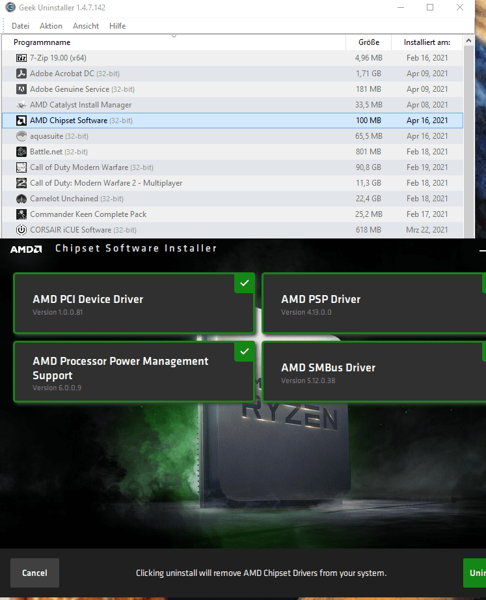The height and width of the screenshot is (600, 486).
Task: Select Call of Duty Modern Warfare entry
Action: pos(232,167)
